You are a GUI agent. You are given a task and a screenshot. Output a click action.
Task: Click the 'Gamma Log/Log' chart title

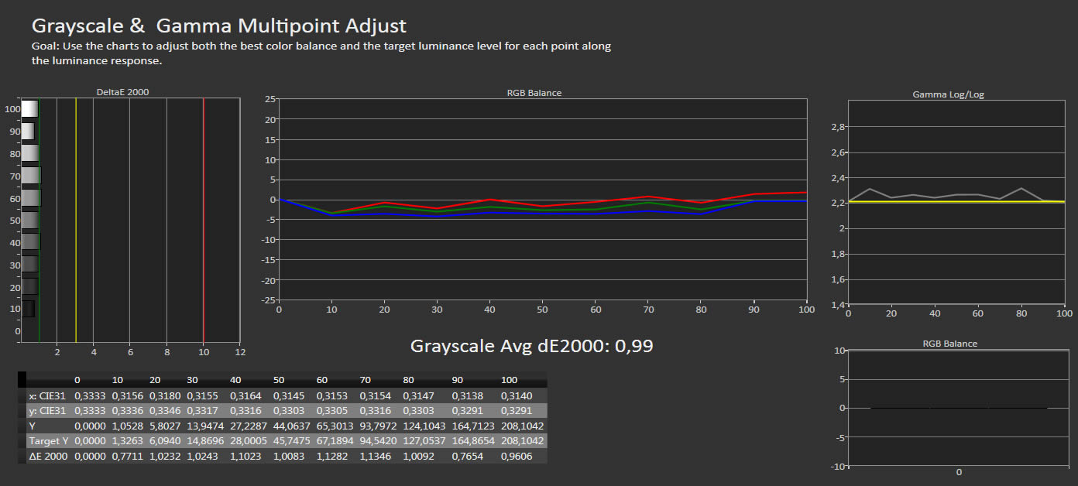(948, 94)
